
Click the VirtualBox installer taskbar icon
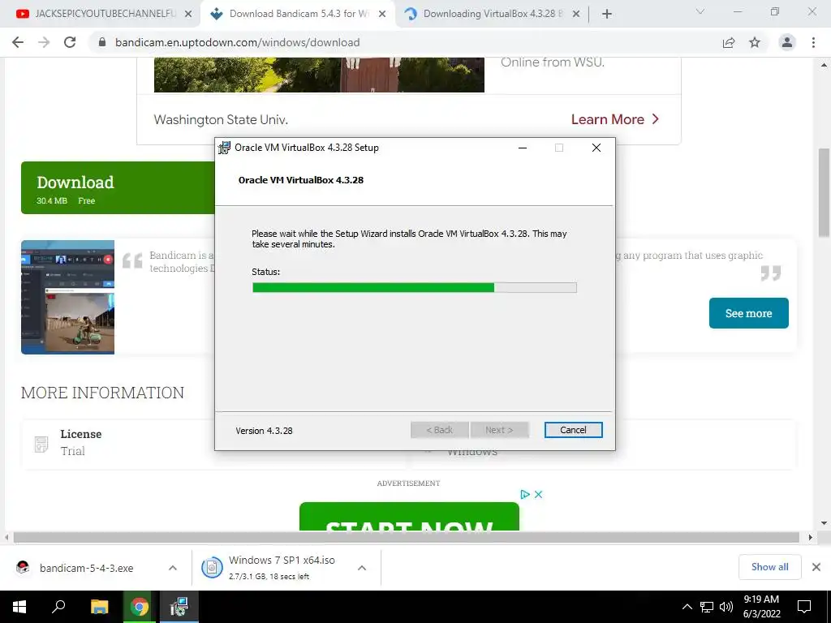179,607
